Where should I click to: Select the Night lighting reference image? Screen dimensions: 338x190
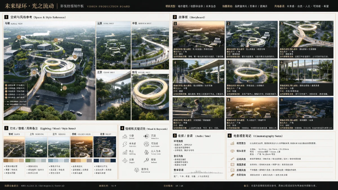(104, 147)
